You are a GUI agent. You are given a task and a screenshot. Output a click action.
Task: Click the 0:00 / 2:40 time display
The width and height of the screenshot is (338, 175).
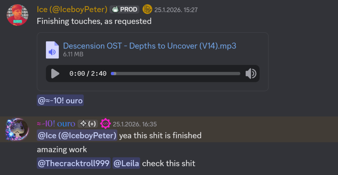88,74
